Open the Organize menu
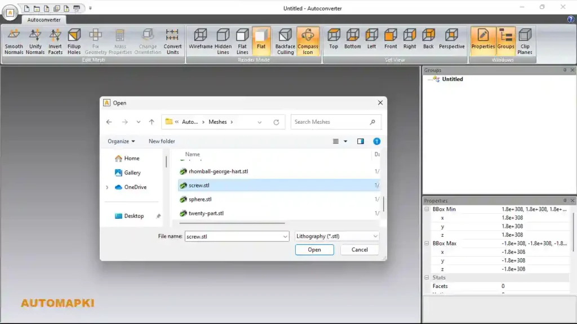 [121, 141]
